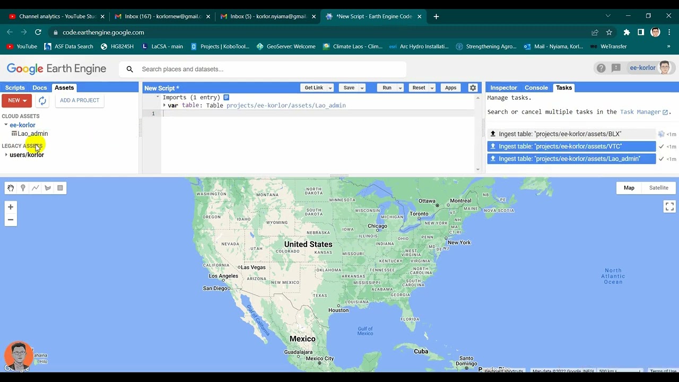Run the script
The height and width of the screenshot is (382, 679).
[387, 88]
